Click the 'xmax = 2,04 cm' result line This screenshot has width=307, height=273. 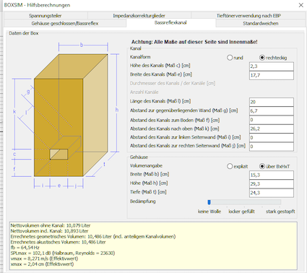[x=42, y=264]
